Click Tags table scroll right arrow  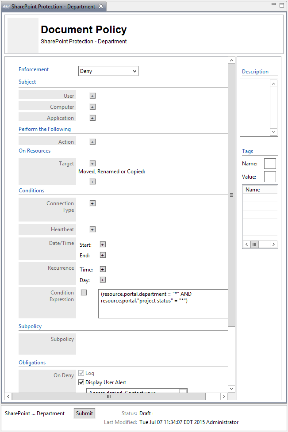click(273, 245)
